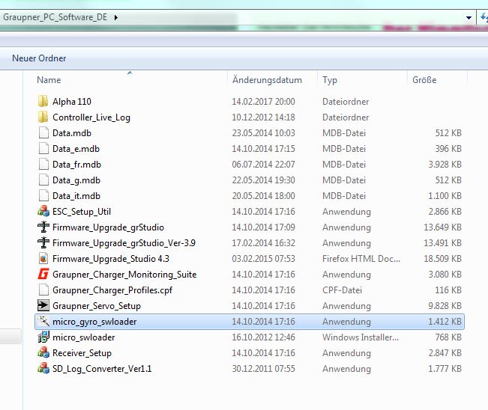Open the Alpha 110 folder icon
This screenshot has height=410, width=488.
pyautogui.click(x=43, y=102)
